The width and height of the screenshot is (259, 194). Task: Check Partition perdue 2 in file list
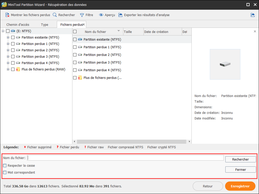click(75, 55)
